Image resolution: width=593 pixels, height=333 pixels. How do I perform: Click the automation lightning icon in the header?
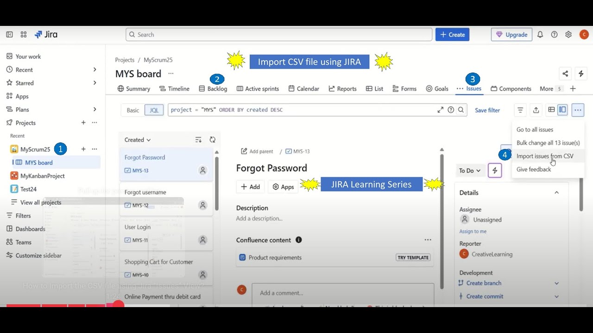point(581,74)
